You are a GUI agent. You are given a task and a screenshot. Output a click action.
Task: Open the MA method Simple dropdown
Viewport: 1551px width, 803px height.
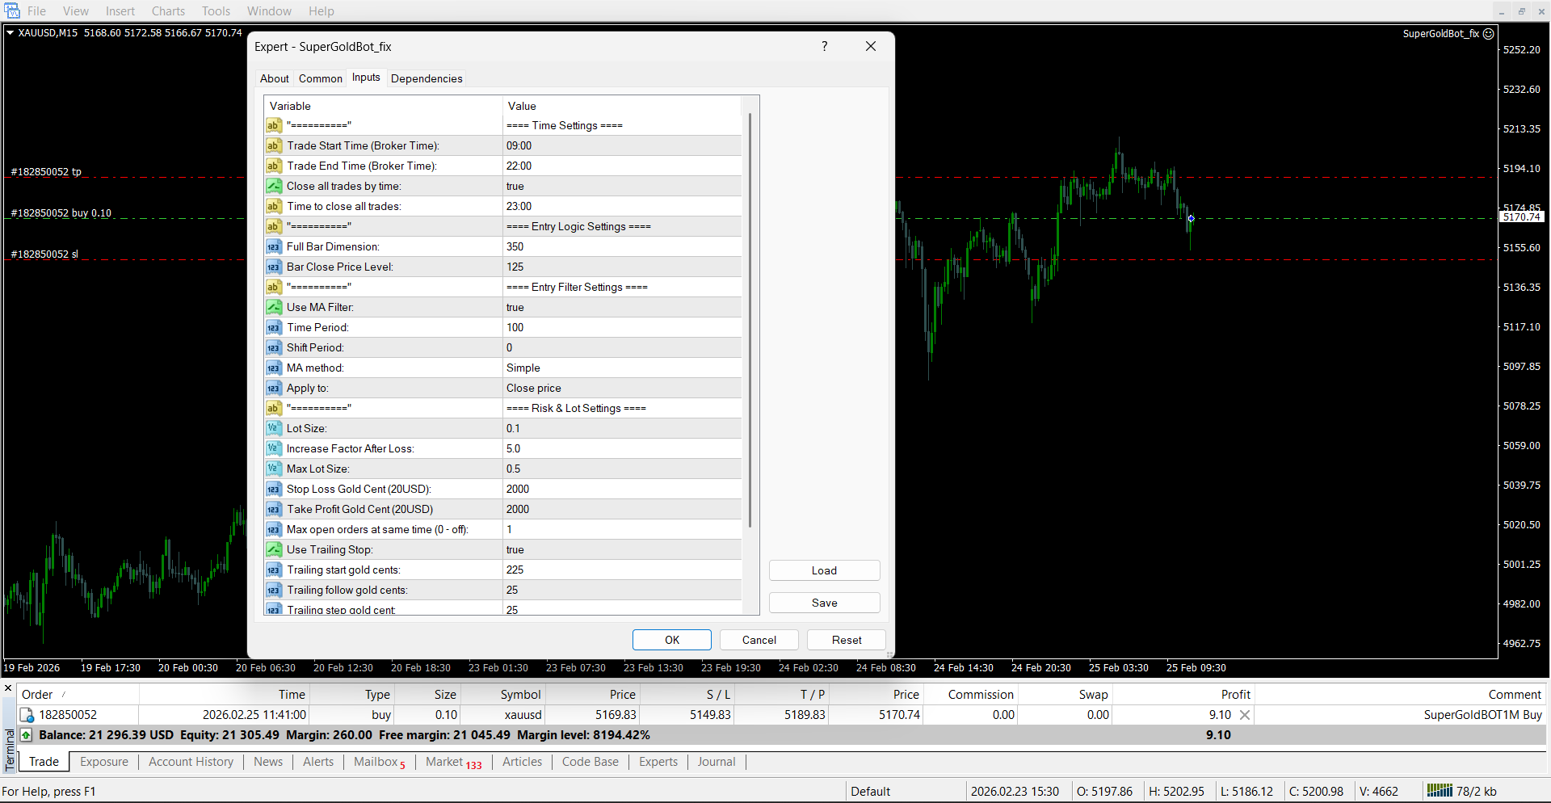click(523, 368)
